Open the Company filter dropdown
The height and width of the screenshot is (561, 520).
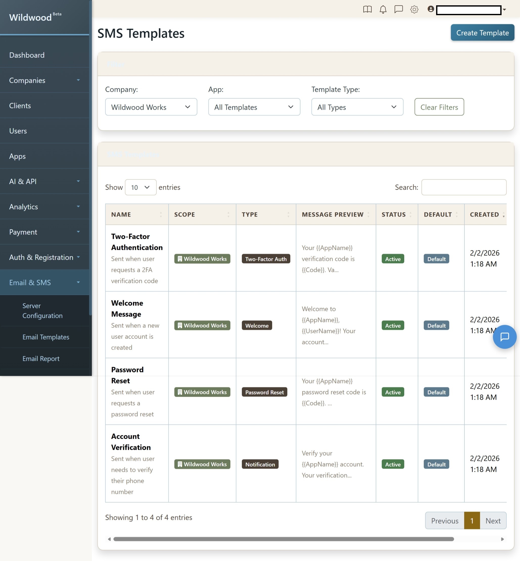[x=151, y=107]
